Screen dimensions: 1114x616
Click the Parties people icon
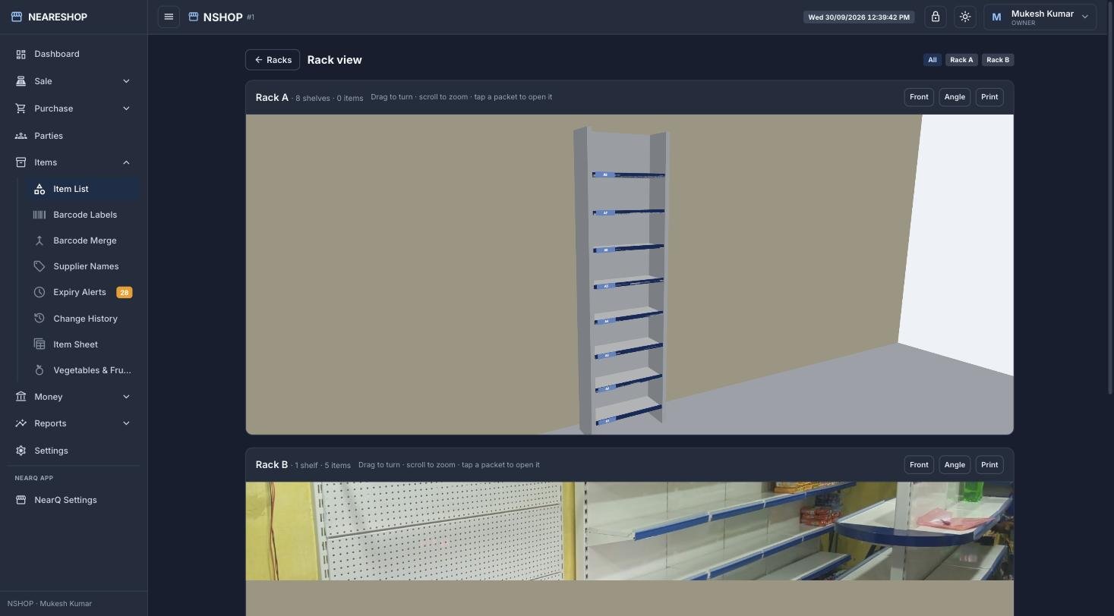point(21,136)
